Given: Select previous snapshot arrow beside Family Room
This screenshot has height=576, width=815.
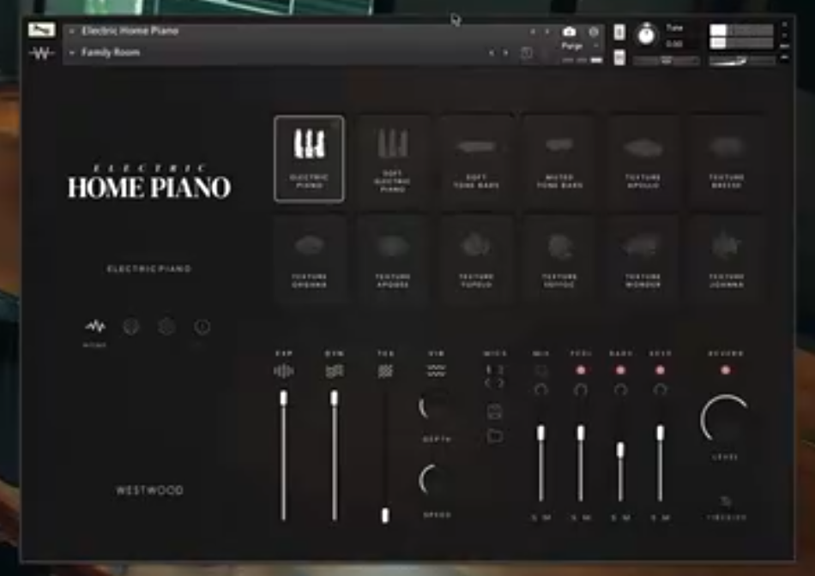Looking at the screenshot, I should pos(492,52).
